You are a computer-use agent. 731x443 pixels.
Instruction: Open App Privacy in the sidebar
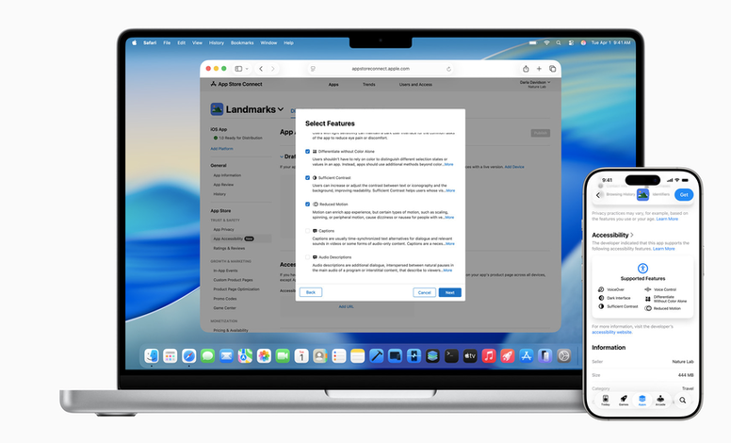coord(224,229)
